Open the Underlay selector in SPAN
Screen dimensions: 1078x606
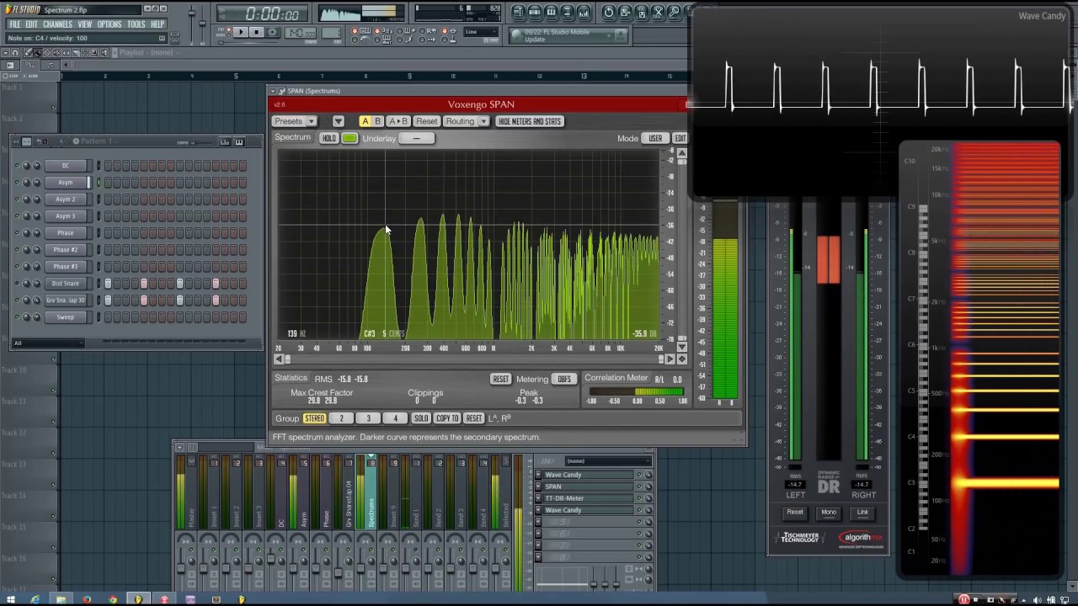click(417, 138)
